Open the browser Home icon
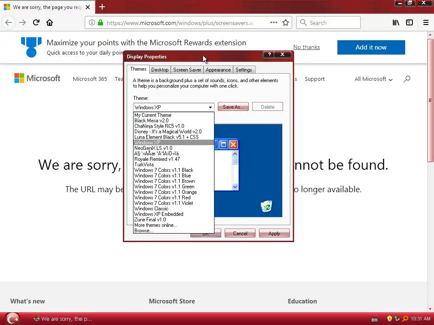The height and width of the screenshot is (325, 434). click(x=50, y=23)
